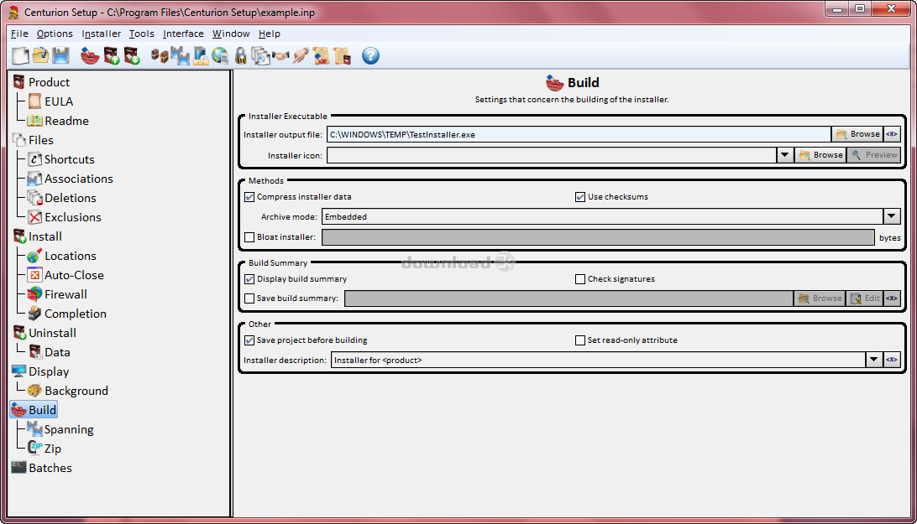Click the Open project folder icon
The height and width of the screenshot is (524, 917).
41,56
